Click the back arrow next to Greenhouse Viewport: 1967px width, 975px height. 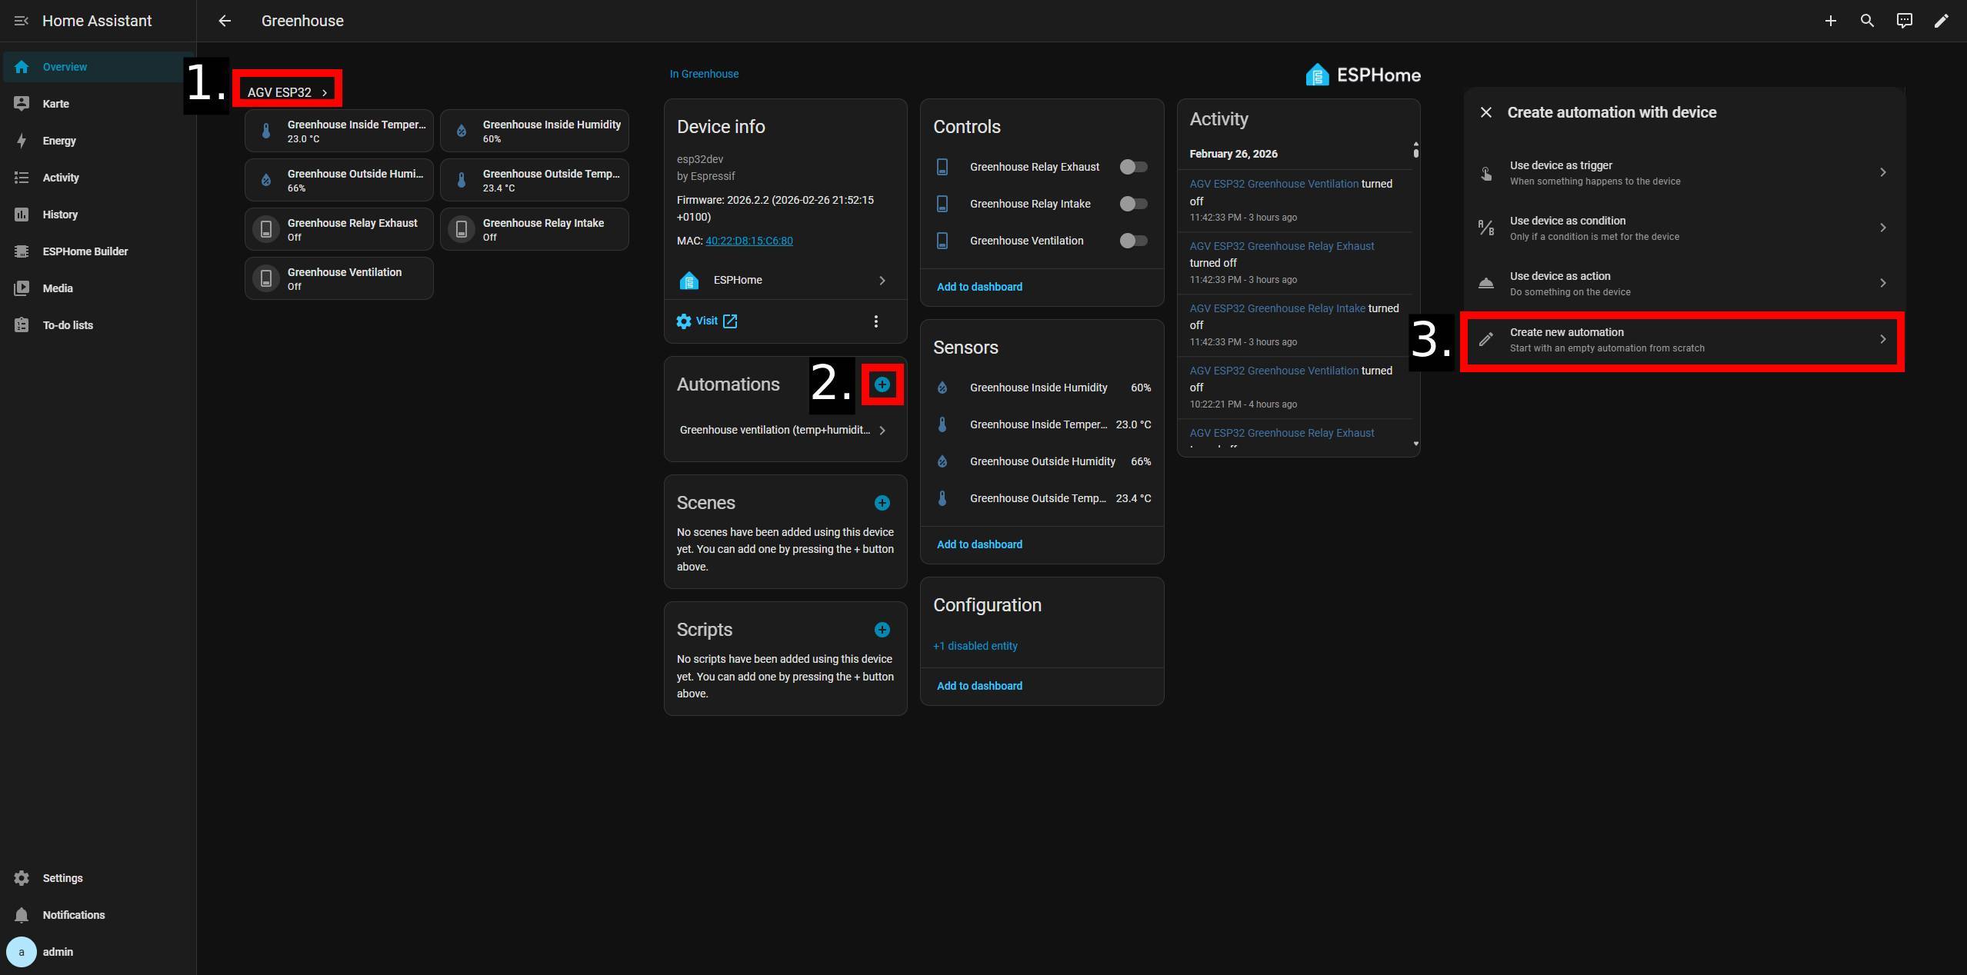point(225,21)
